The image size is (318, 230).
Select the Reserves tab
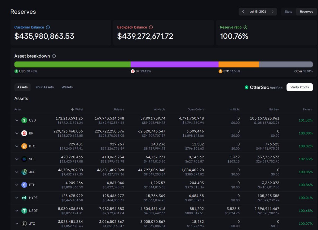pyautogui.click(x=306, y=12)
